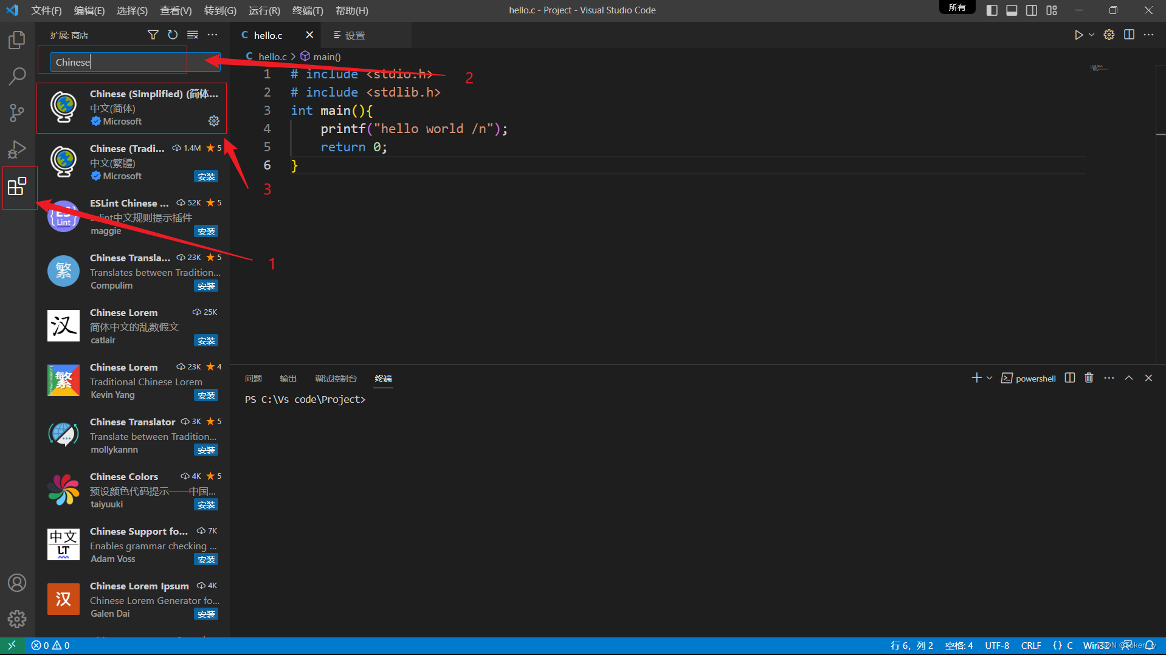Install the ESLint Chinese extension
This screenshot has height=655, width=1166.
[206, 231]
